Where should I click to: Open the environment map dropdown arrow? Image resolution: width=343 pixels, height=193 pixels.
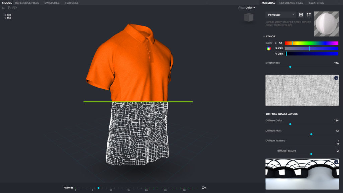336,162
